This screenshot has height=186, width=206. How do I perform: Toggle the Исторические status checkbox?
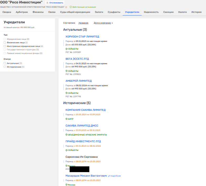point(5,67)
